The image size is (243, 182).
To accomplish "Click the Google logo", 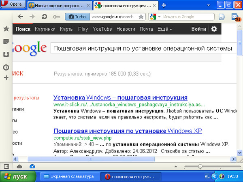I will [x=30, y=48].
